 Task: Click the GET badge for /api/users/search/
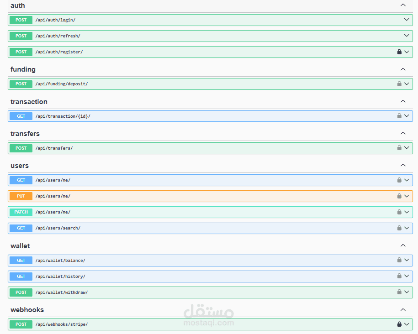pyautogui.click(x=21, y=228)
